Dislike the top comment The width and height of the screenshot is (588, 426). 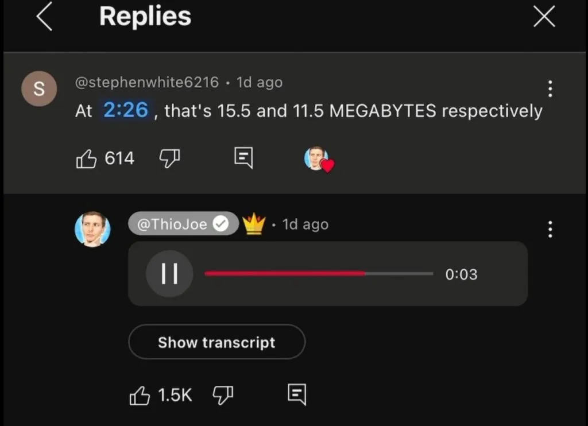point(169,158)
